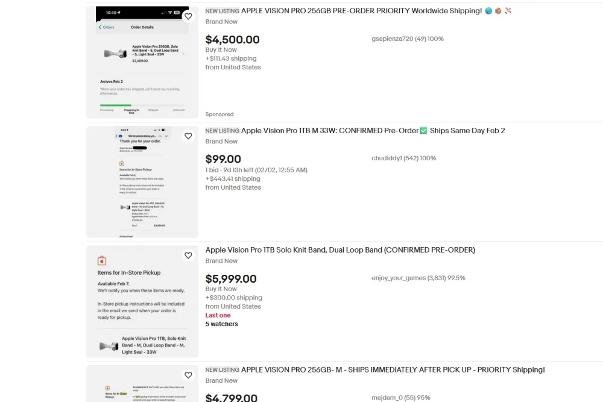View seller gsapienza720 profile
Image resolution: width=603 pixels, height=402 pixels.
407,39
